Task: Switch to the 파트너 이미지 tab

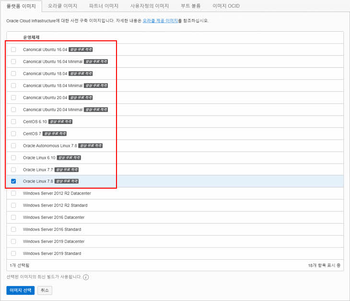Action: (104, 6)
